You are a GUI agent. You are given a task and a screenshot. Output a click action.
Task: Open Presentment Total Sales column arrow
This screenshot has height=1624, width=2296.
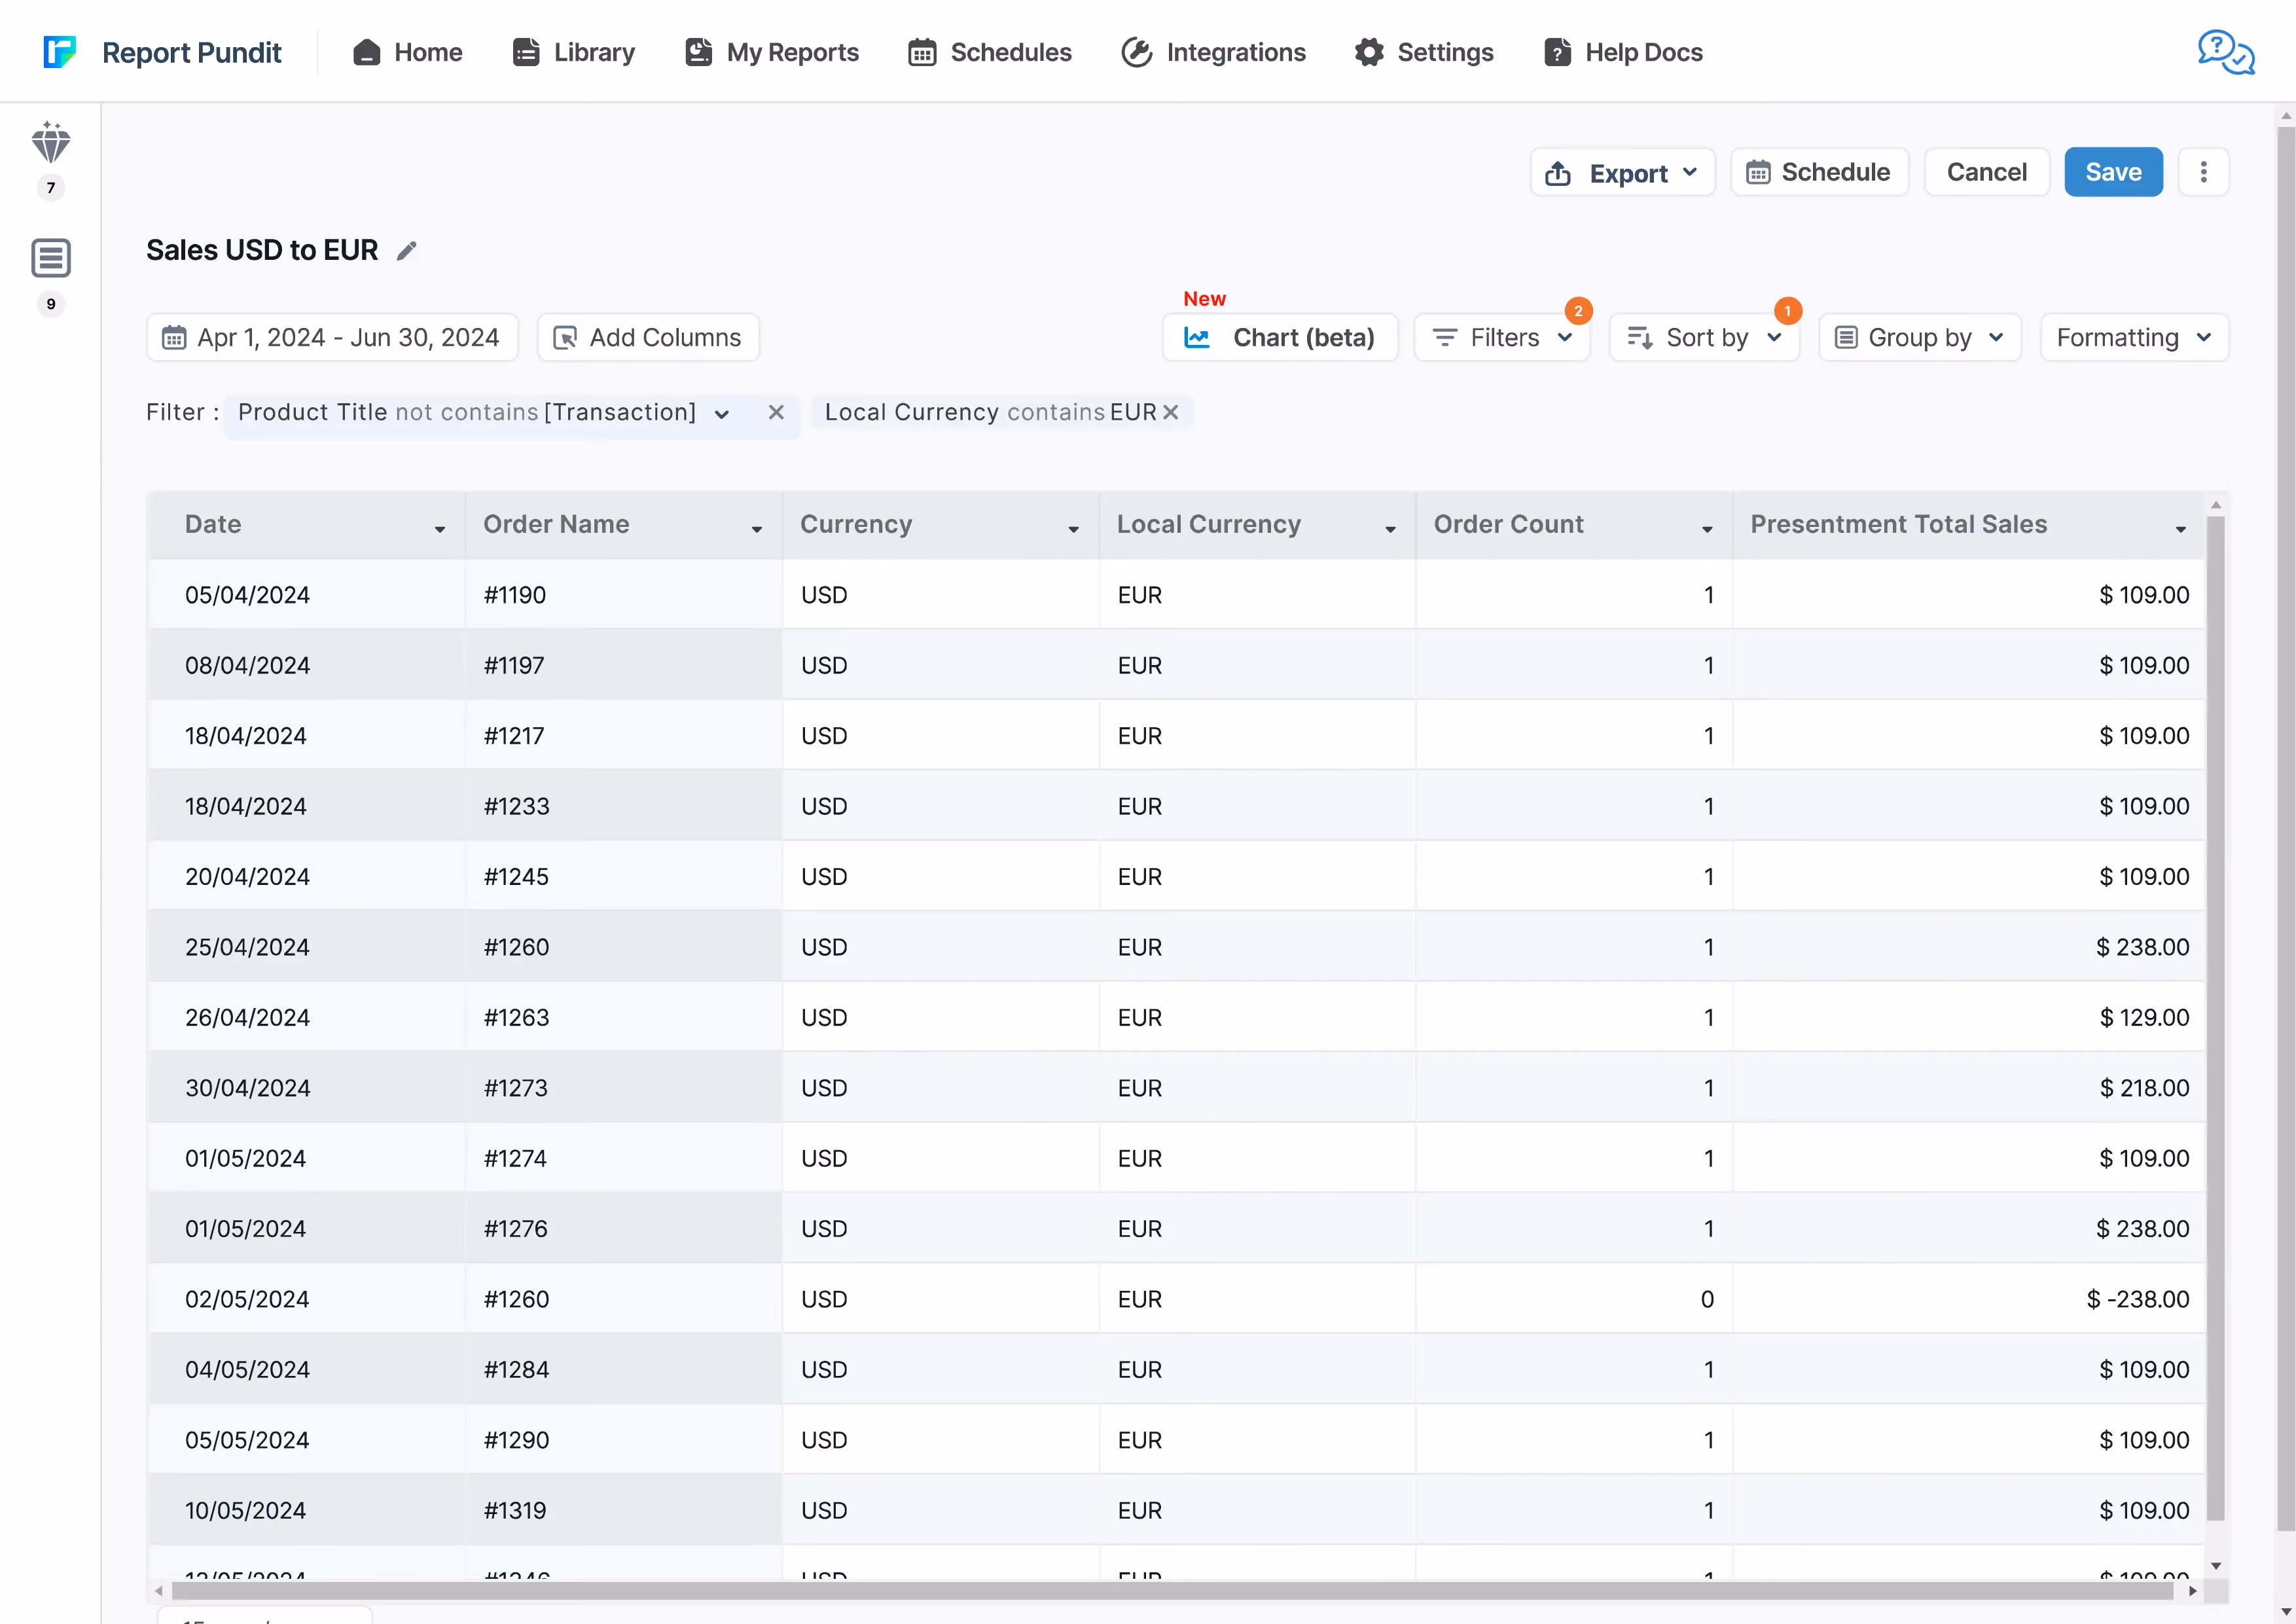(x=2181, y=529)
